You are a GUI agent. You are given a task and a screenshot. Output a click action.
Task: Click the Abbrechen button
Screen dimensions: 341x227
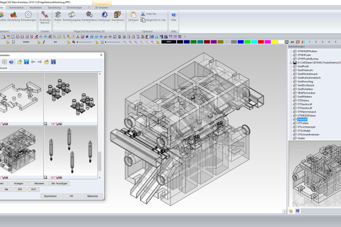pos(93,196)
